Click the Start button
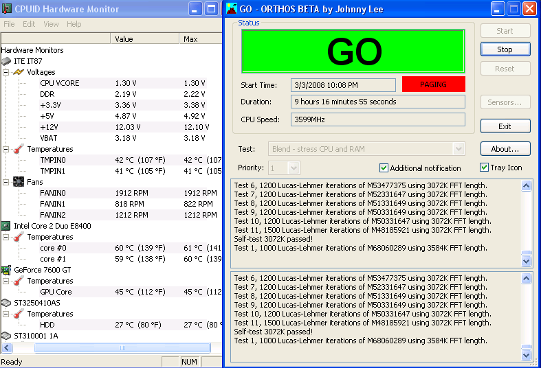The height and width of the screenshot is (368, 541). point(505,31)
